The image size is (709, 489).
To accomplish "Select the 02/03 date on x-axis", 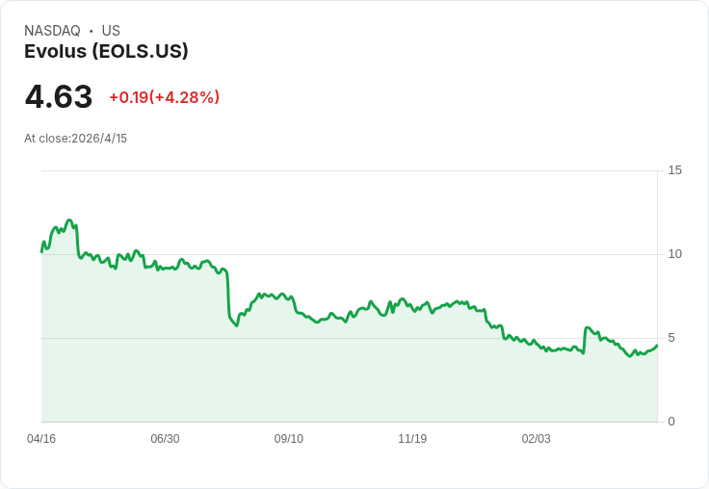I will pyautogui.click(x=537, y=439).
